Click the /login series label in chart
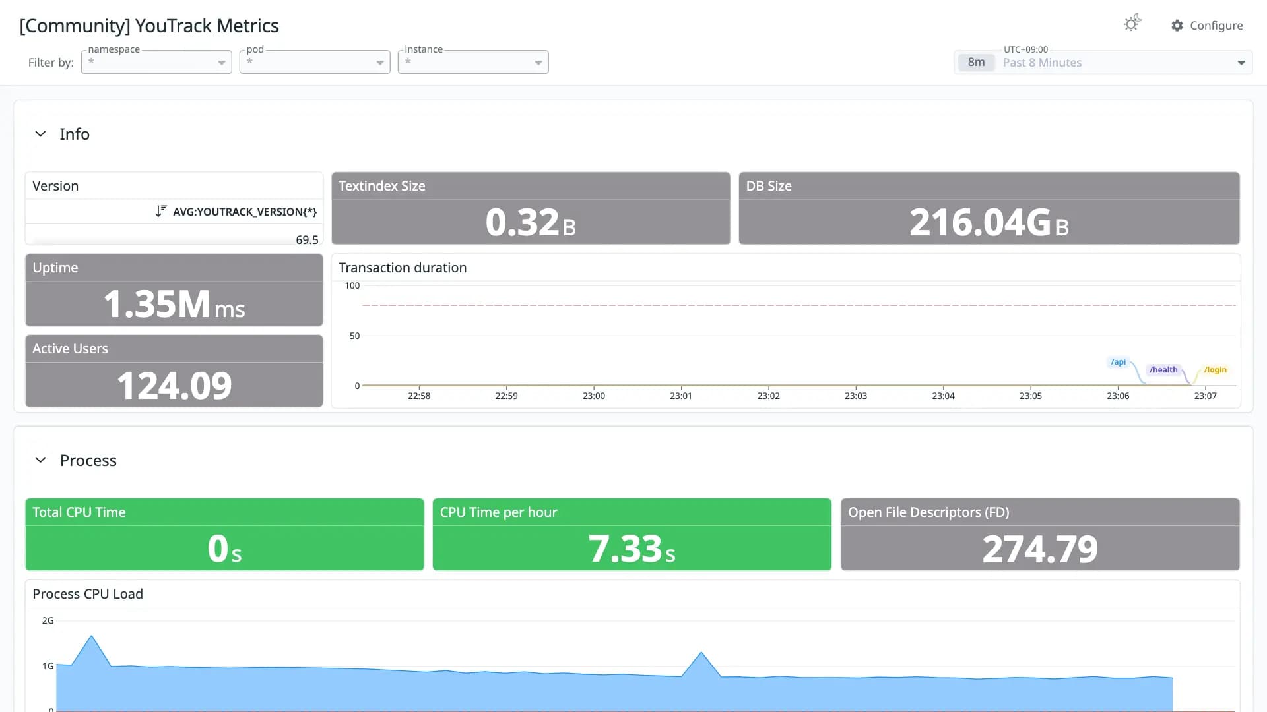Viewport: 1267px width, 712px height. pos(1215,370)
